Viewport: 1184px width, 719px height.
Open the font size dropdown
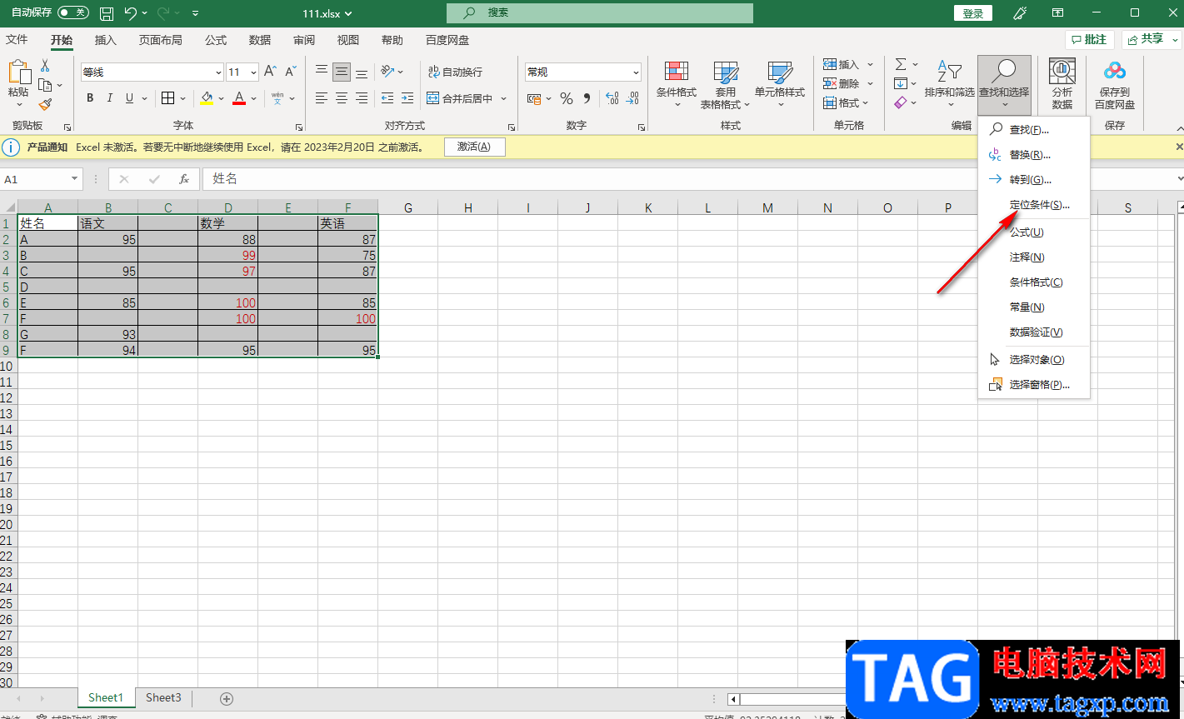(253, 72)
